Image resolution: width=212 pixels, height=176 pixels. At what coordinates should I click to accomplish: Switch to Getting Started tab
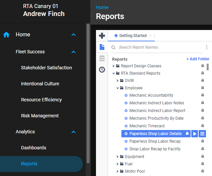(132, 36)
